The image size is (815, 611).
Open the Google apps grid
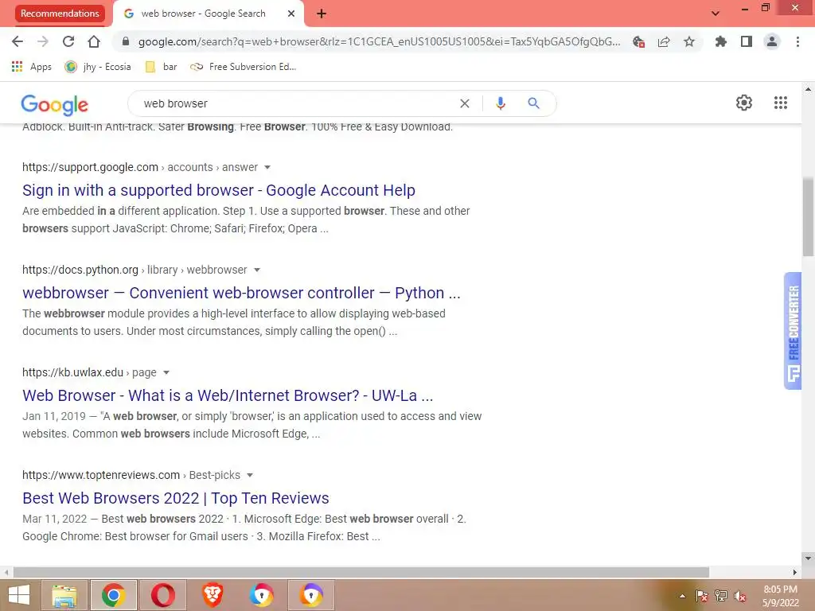pyautogui.click(x=780, y=103)
